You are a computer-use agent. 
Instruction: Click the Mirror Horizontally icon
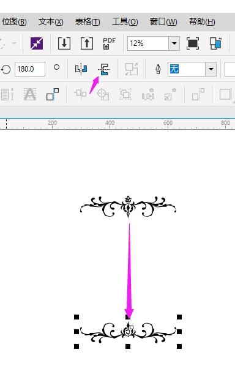click(x=81, y=69)
